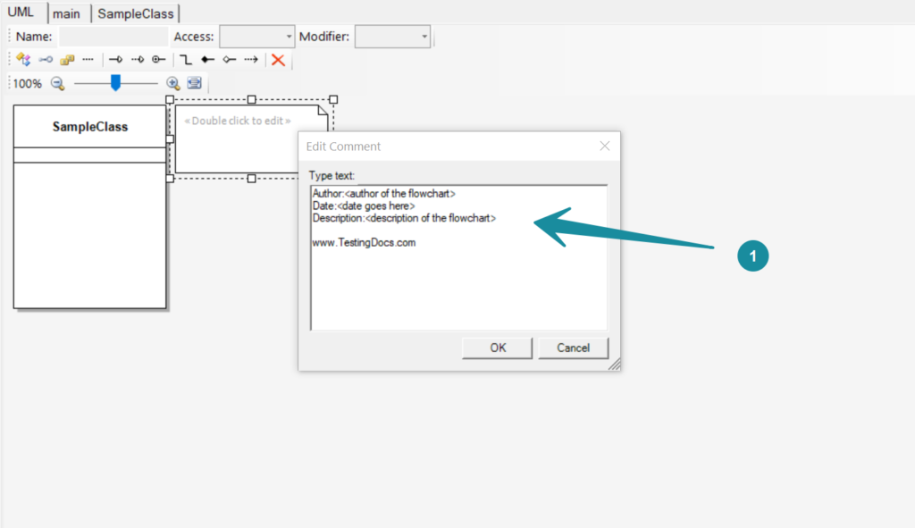Click inside the Name input field
Screen dimensions: 915x528
(x=112, y=37)
